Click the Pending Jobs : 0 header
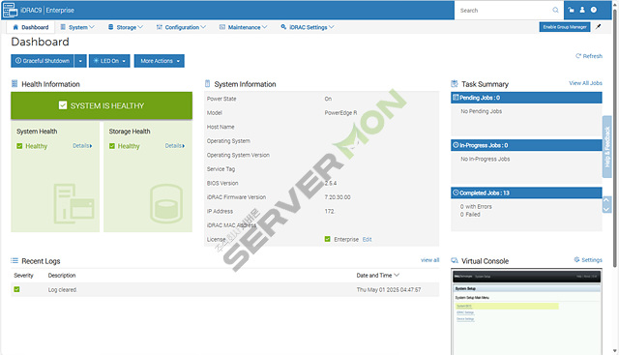Screen dimensions: 619x355 (526, 98)
